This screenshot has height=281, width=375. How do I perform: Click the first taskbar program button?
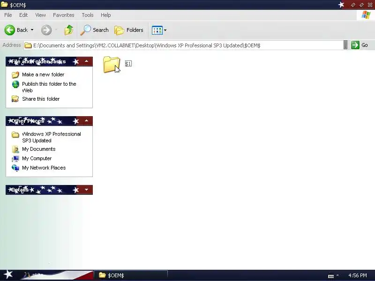57,275
